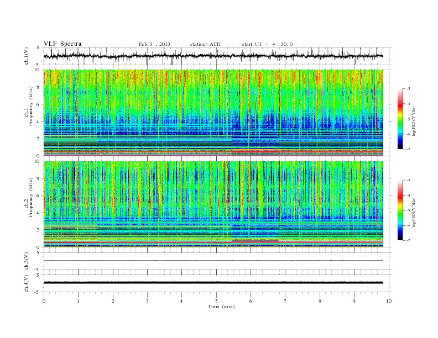The width and height of the screenshot is (438, 338).
Task: Click time axis tick label "5"
Action: (216, 301)
